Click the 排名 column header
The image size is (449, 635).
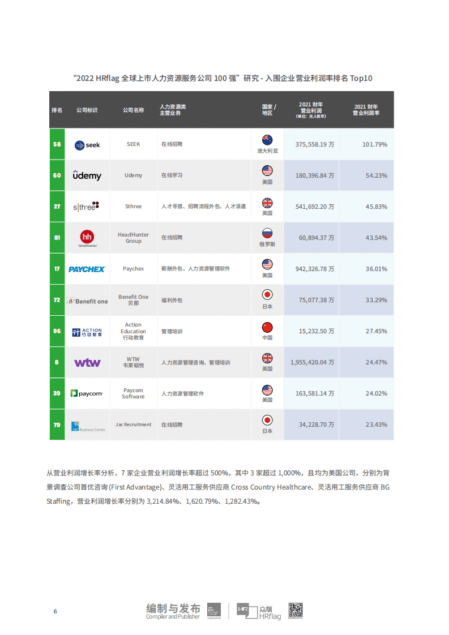[57, 110]
